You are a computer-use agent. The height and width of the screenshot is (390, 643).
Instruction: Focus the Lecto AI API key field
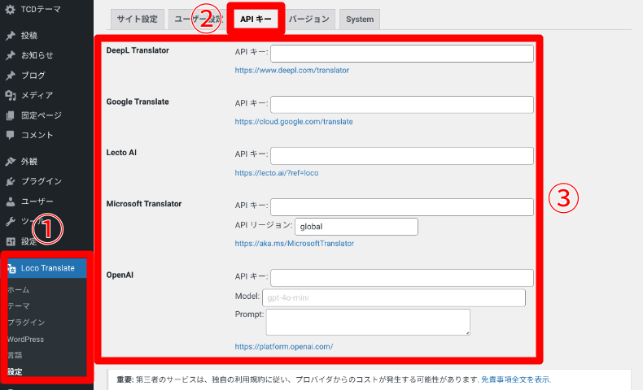pos(402,156)
